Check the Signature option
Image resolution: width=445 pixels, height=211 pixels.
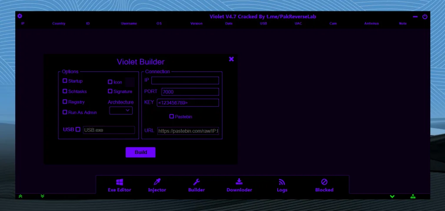tap(110, 91)
